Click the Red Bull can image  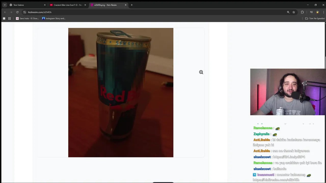coord(121,93)
